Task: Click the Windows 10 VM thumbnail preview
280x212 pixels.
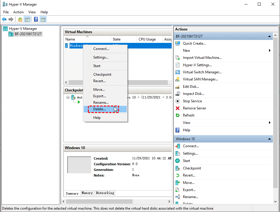Action: point(79,165)
